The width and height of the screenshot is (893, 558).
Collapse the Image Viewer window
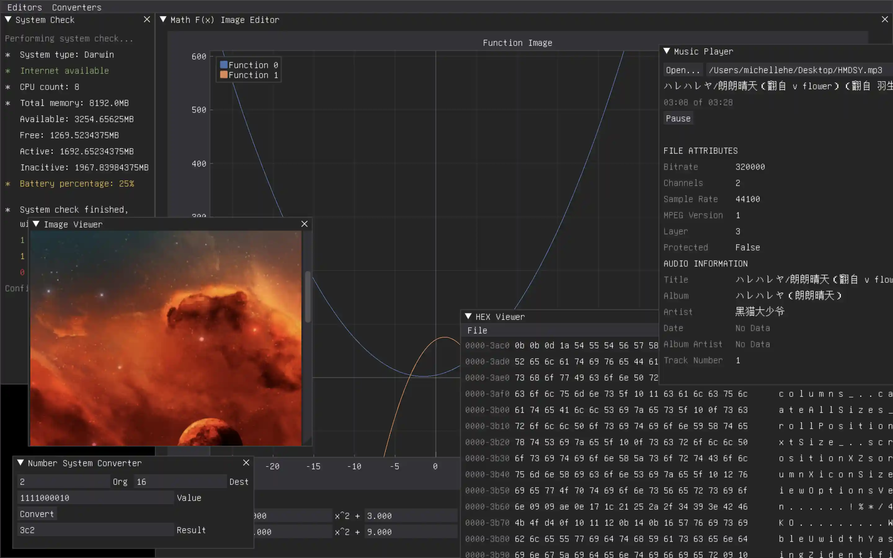(36, 224)
